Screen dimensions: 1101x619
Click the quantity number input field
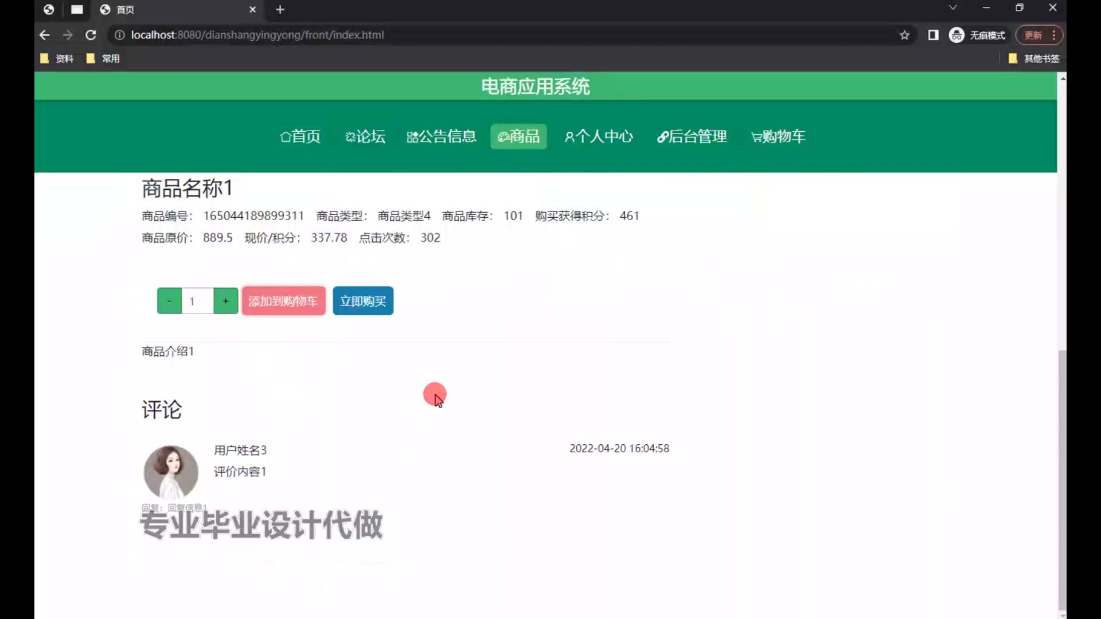(x=197, y=301)
